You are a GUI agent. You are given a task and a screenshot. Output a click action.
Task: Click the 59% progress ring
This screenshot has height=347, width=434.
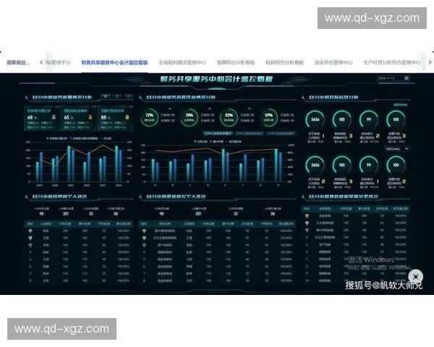click(x=268, y=117)
